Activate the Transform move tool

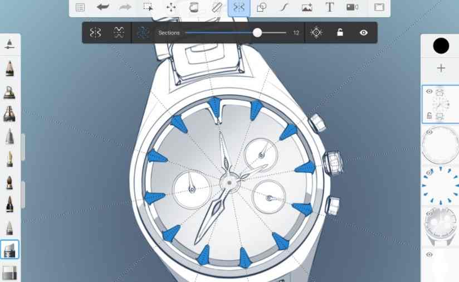click(x=171, y=7)
